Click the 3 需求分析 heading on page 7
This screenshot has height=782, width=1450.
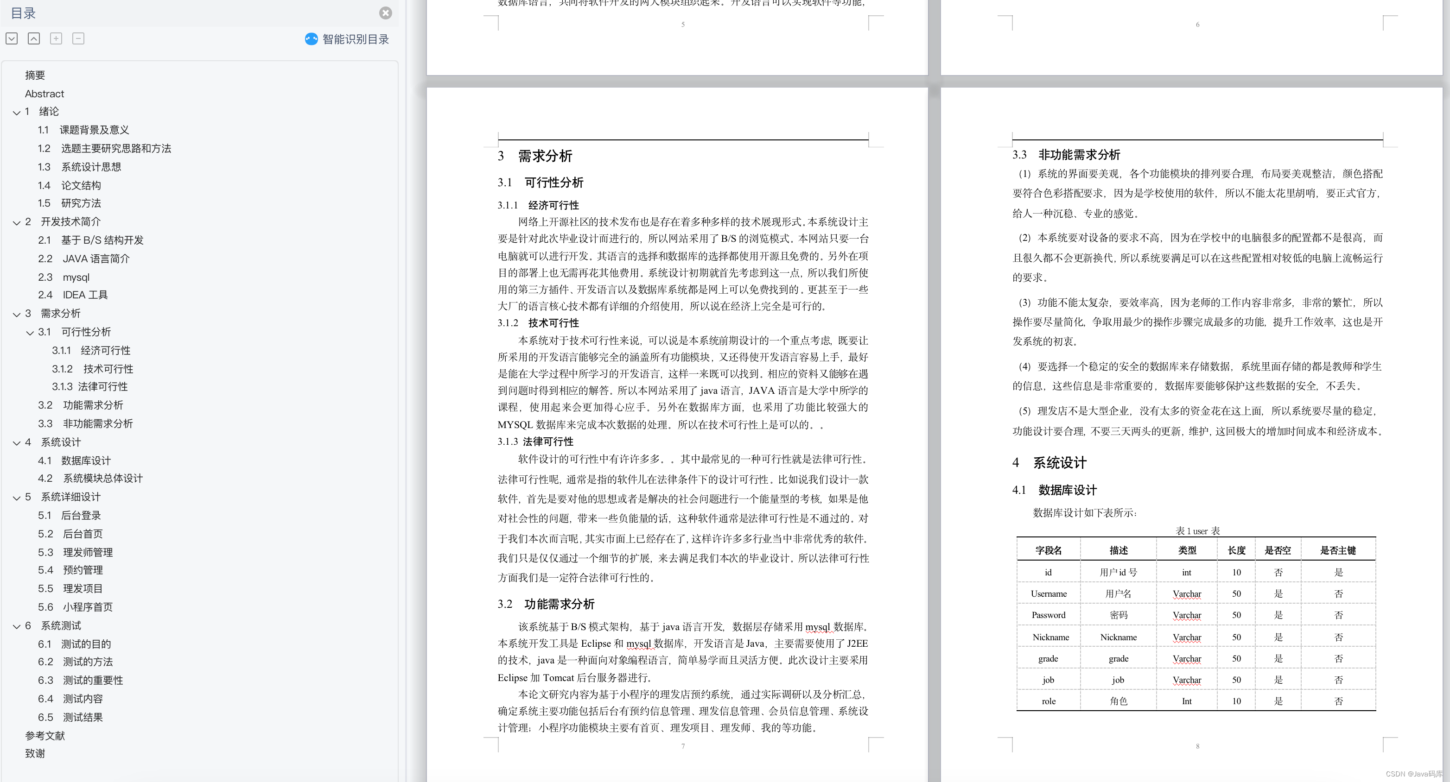(535, 156)
